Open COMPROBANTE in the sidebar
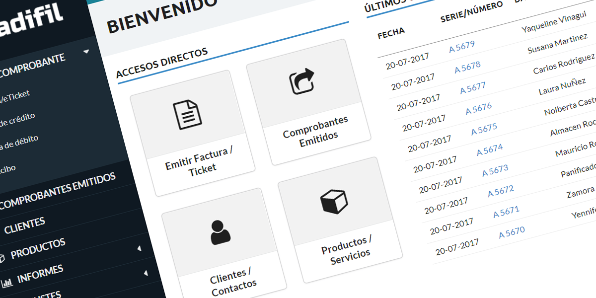This screenshot has width=596, height=298. (33, 65)
